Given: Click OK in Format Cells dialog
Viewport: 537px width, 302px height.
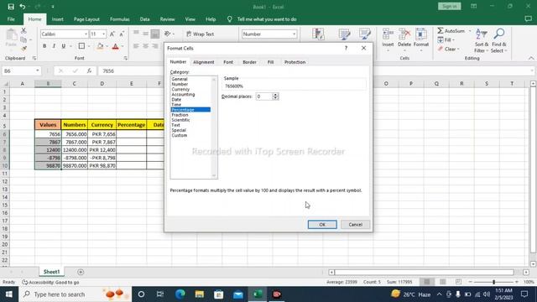Looking at the screenshot, I should [x=322, y=225].
